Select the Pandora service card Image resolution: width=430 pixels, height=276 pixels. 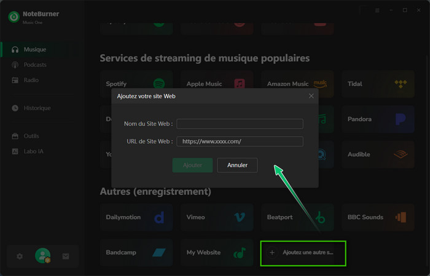pyautogui.click(x=378, y=119)
